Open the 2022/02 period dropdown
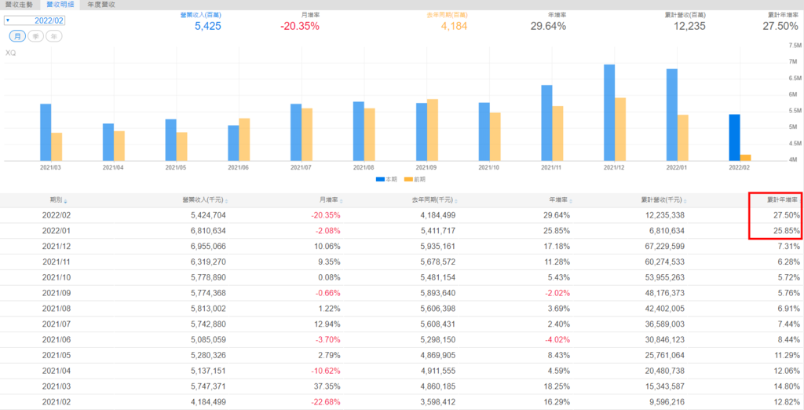 [x=35, y=20]
